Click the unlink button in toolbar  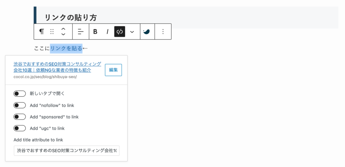(x=120, y=32)
